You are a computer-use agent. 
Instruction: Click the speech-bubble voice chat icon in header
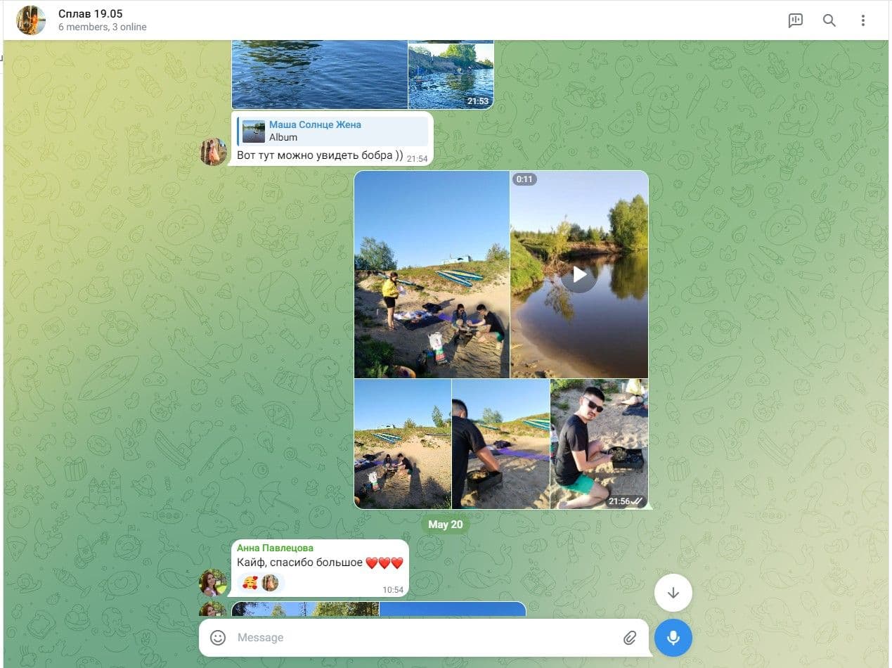[x=796, y=20]
